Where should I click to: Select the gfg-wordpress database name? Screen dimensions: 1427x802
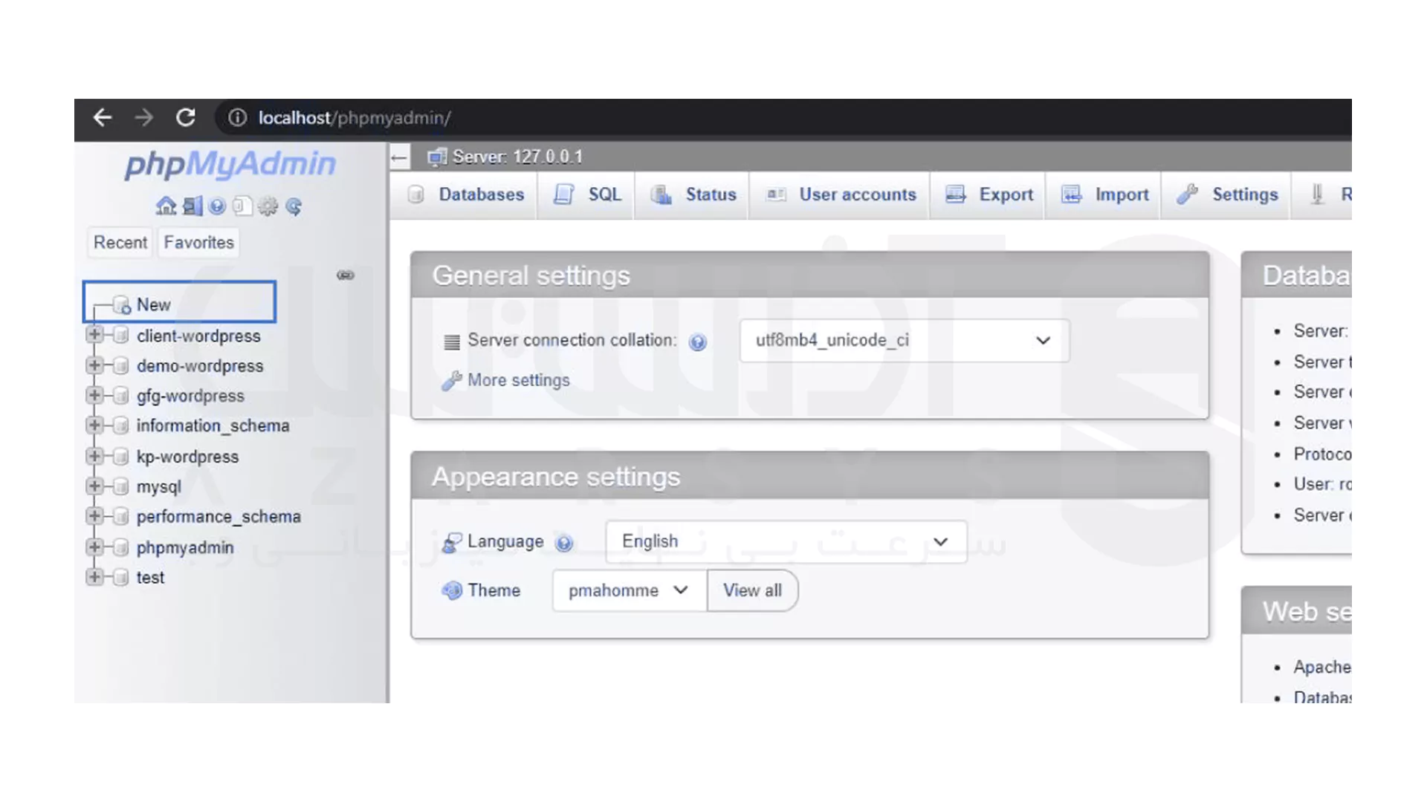point(190,396)
